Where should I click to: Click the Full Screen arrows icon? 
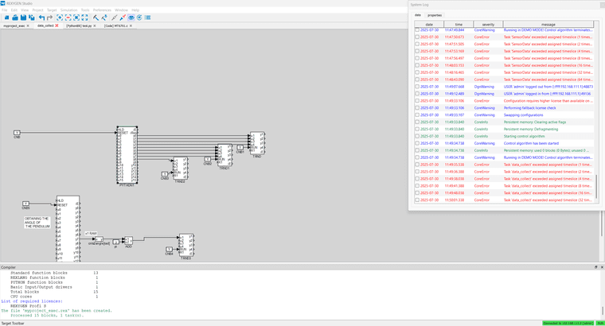tap(84, 17)
